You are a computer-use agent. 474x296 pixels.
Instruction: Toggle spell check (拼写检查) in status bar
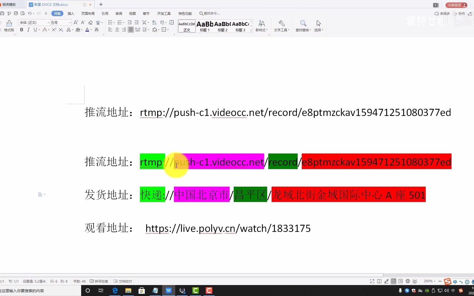coord(99,281)
